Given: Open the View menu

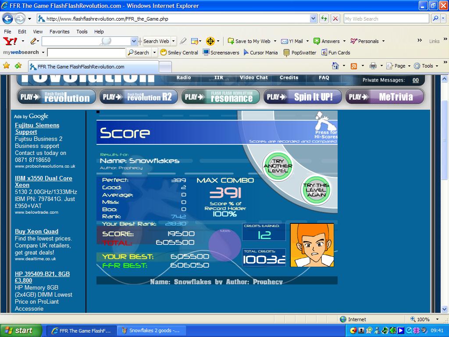Looking at the screenshot, I should tap(38, 32).
